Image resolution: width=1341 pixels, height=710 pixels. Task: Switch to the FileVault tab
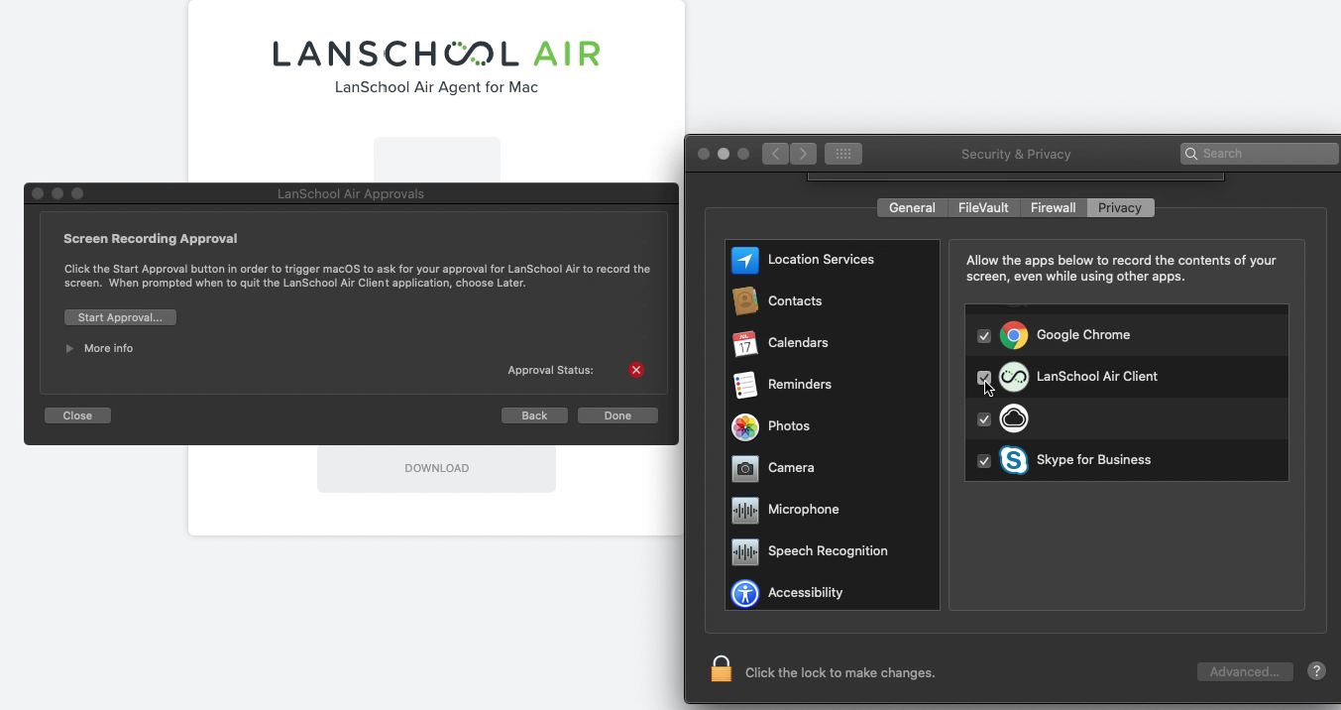982,208
